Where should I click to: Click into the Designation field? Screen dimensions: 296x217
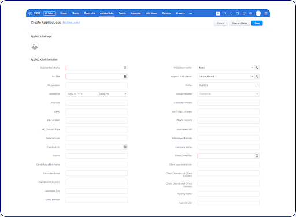[x=97, y=85]
